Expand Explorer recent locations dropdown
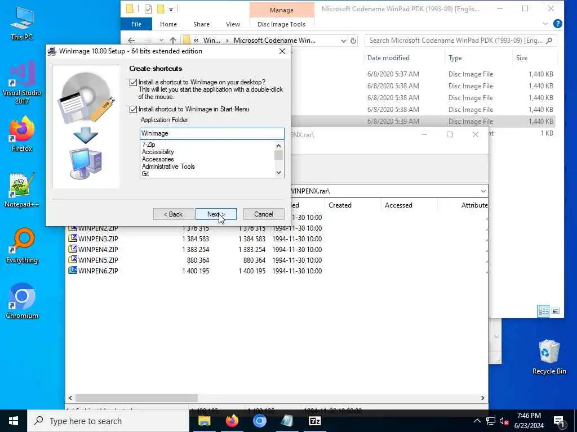Image resolution: width=577 pixels, height=432 pixels. tap(161, 40)
